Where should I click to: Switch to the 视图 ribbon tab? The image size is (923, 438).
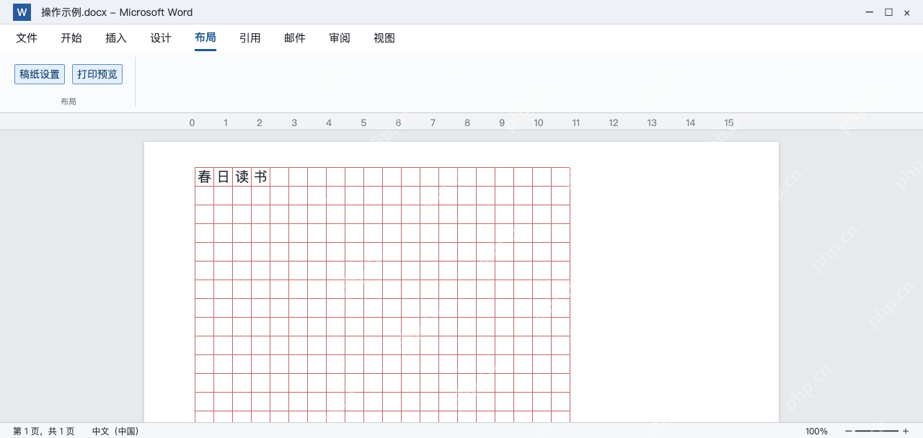384,38
